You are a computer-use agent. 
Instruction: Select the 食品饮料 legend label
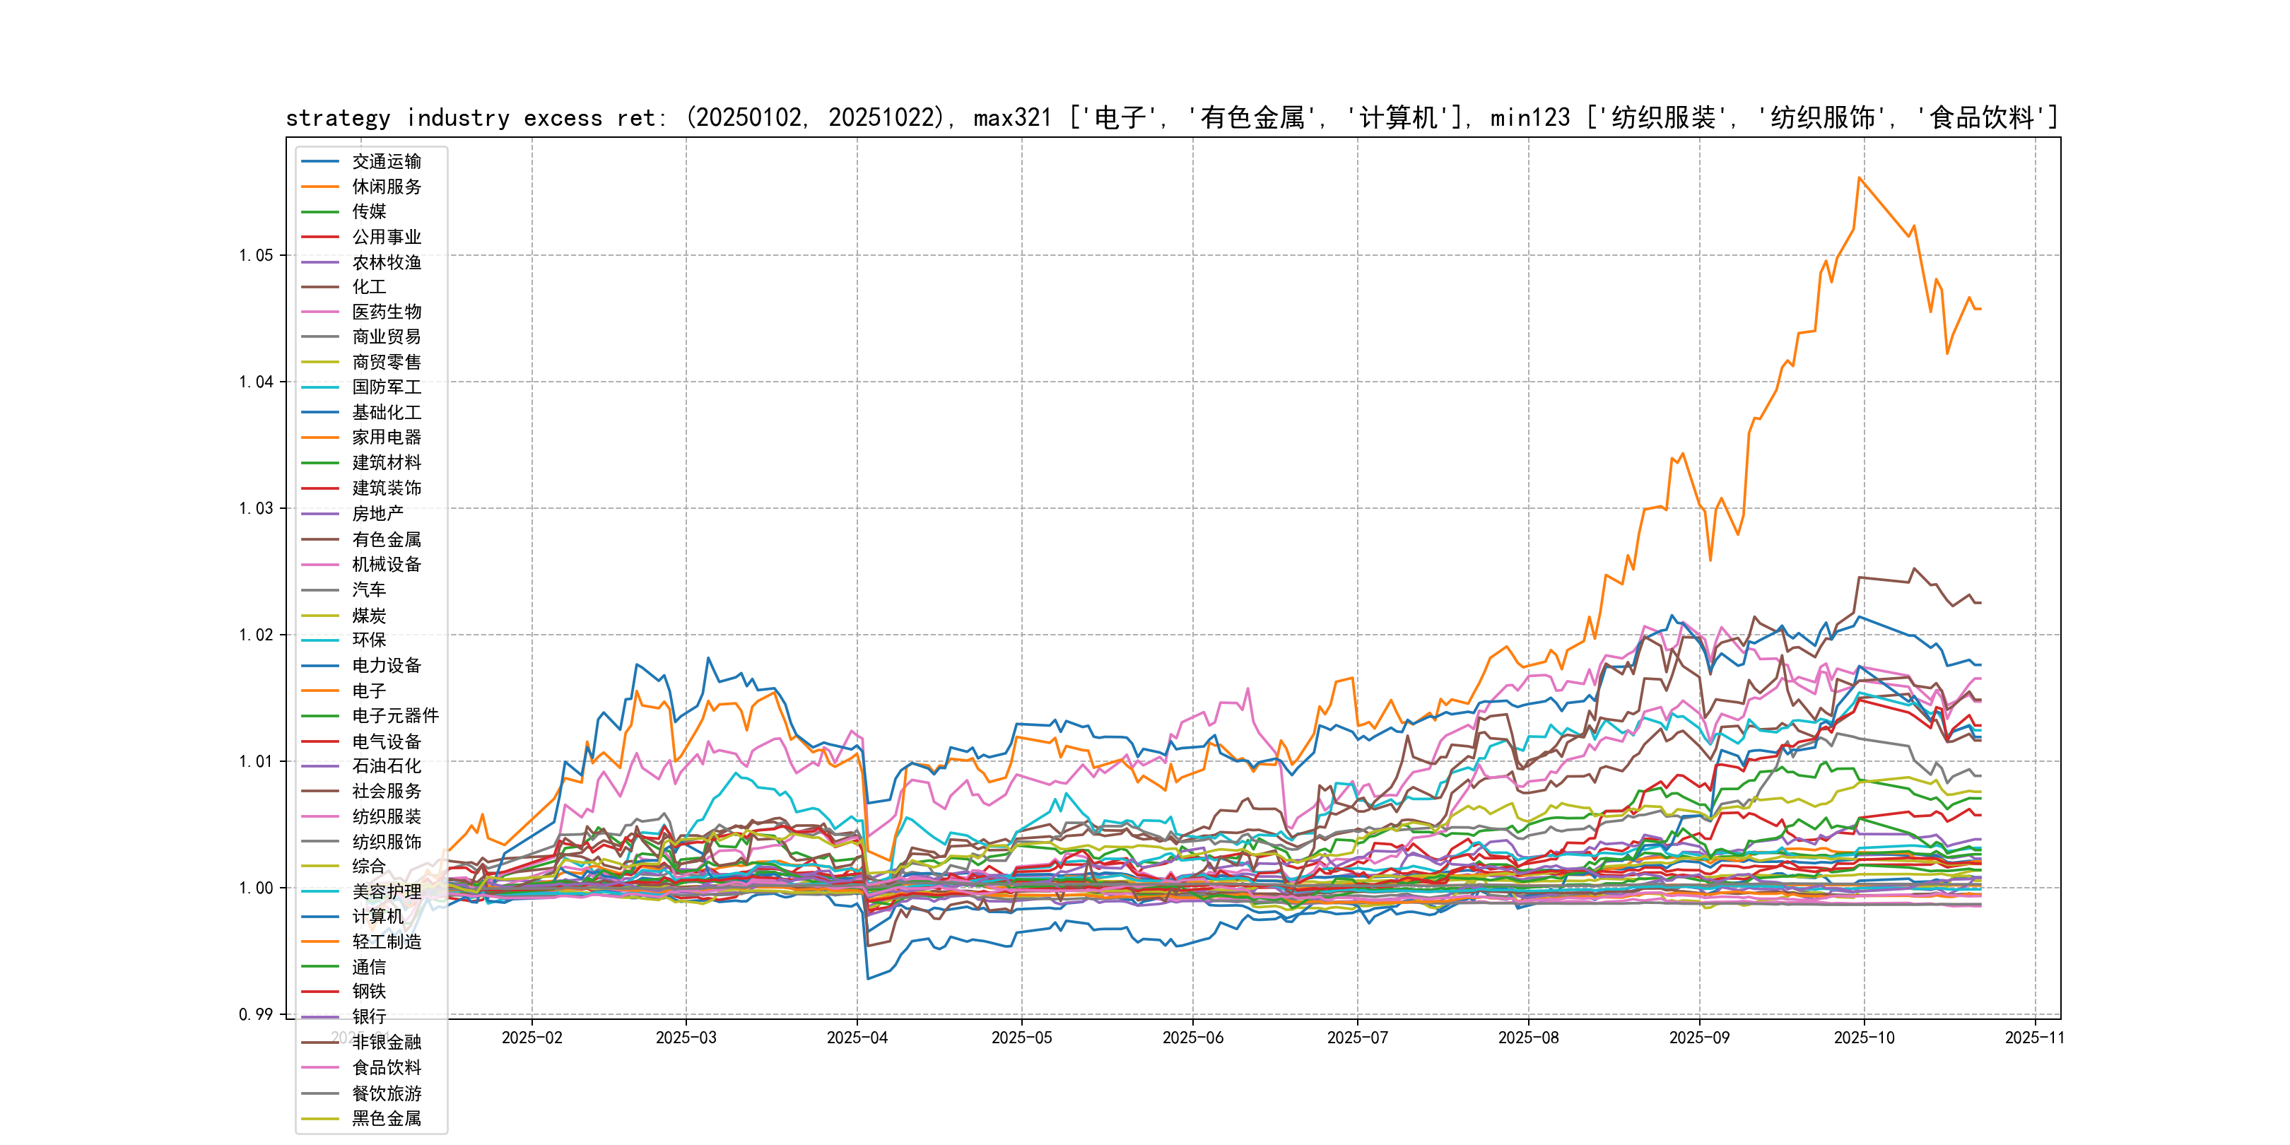click(x=386, y=1068)
